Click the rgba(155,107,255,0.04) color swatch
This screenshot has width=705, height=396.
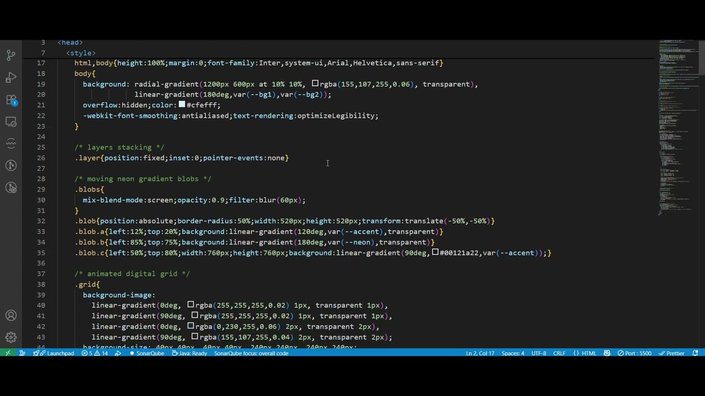(194, 337)
